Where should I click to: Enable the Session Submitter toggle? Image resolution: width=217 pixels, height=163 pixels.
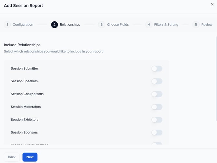coord(157,69)
